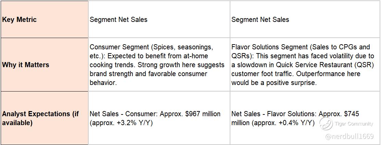Image resolution: width=381 pixels, height=145 pixels.
Task: Select the Consumer Segment description cell
Action: click(x=159, y=65)
